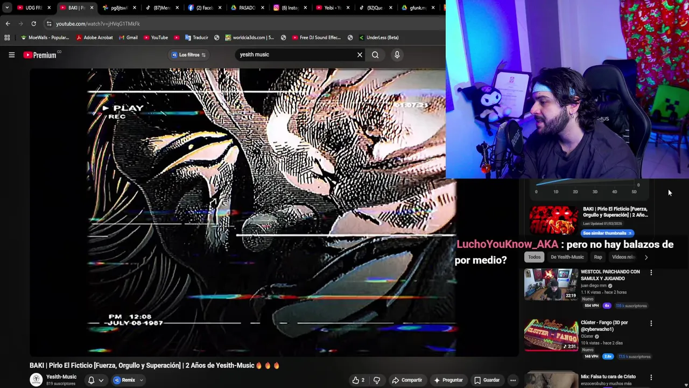Switch to the 'PASADO' Drive tab

tap(248, 8)
